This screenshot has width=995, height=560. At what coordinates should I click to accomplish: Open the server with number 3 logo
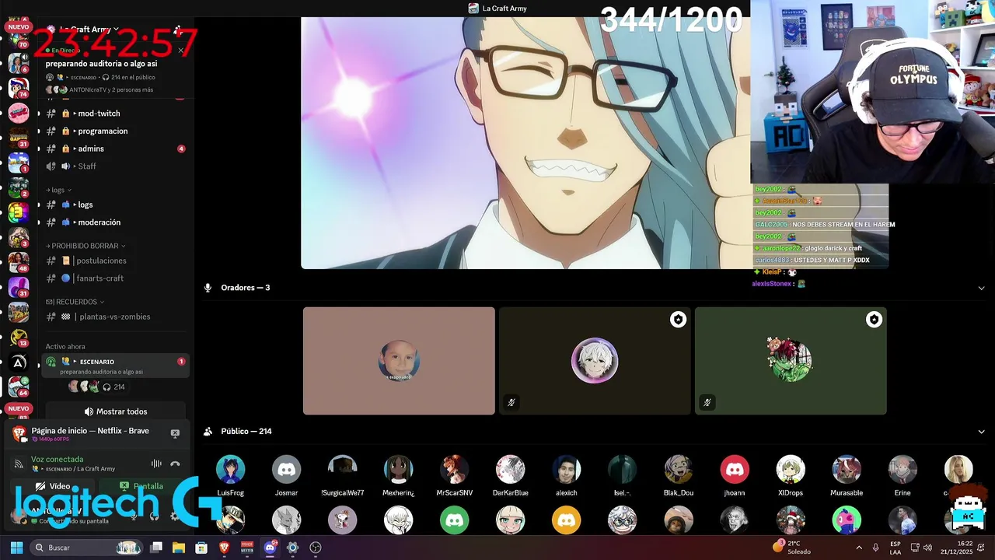pos(19,212)
